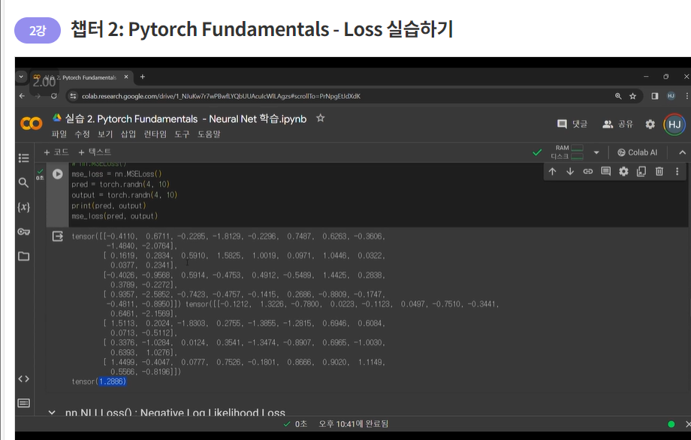Run the mse_loss code cell
The image size is (691, 440).
58,174
